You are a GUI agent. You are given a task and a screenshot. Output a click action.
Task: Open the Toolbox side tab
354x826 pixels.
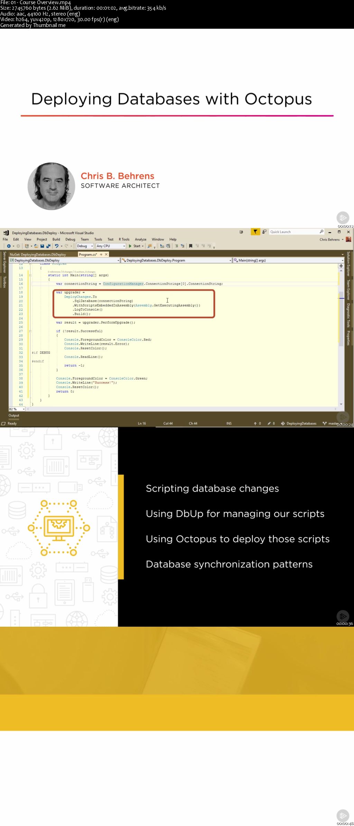coord(4,282)
